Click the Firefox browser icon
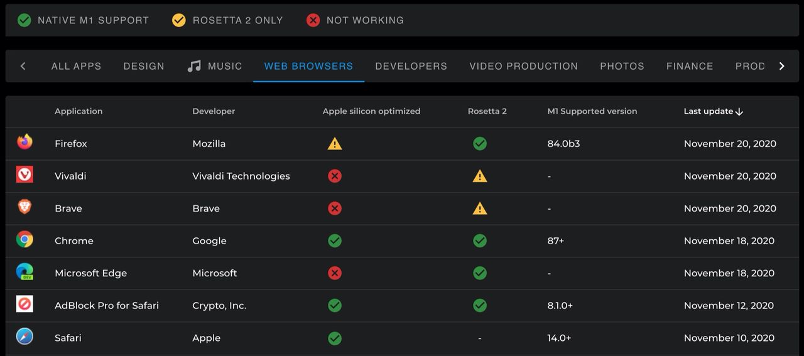 tap(24, 143)
